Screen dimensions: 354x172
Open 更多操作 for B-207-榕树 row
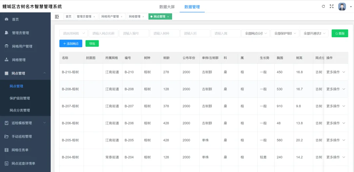pyautogui.click(x=336, y=106)
